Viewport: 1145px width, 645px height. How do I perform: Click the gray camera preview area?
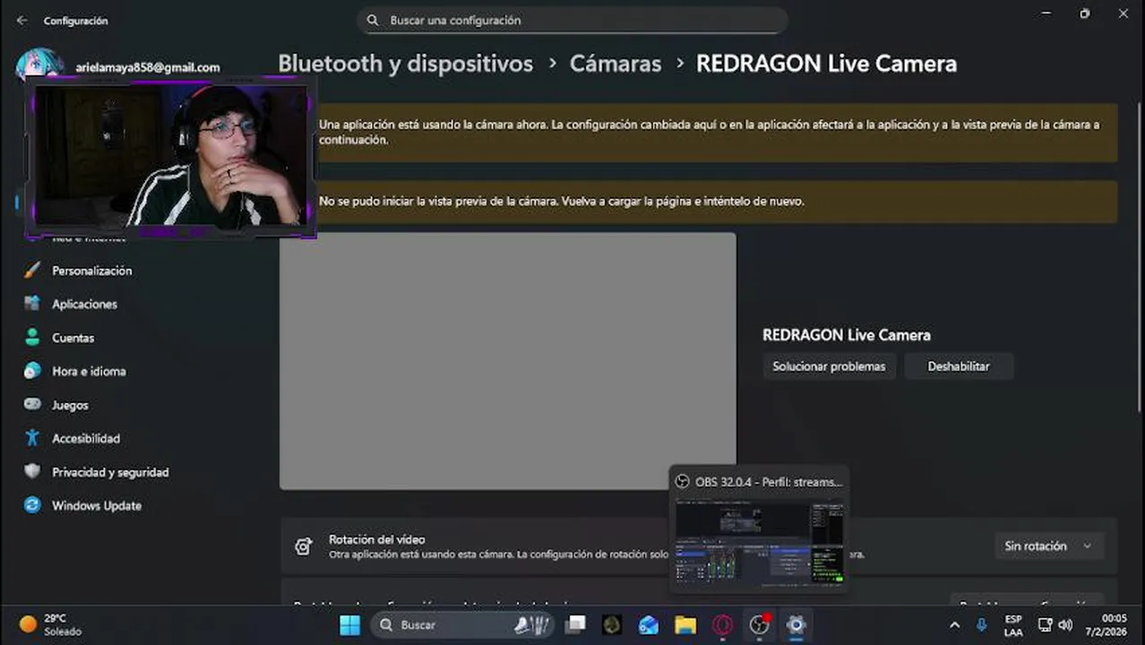(508, 361)
